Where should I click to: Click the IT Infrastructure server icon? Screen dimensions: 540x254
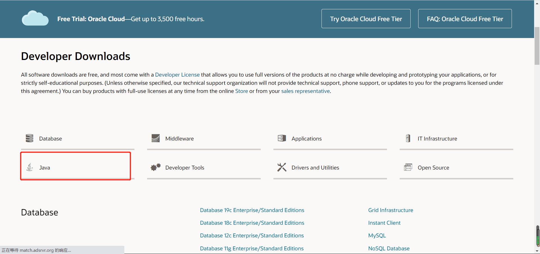pyautogui.click(x=408, y=138)
